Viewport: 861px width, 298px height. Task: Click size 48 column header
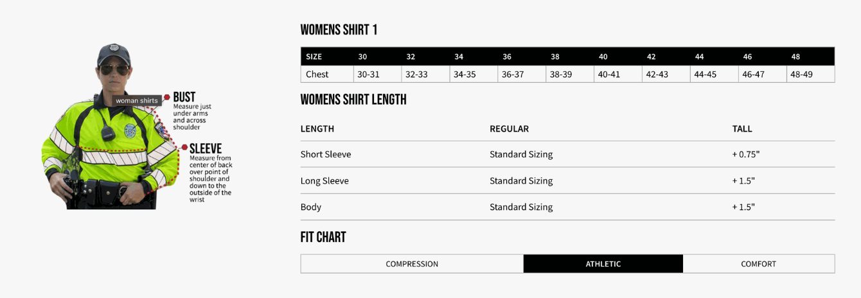[795, 57]
